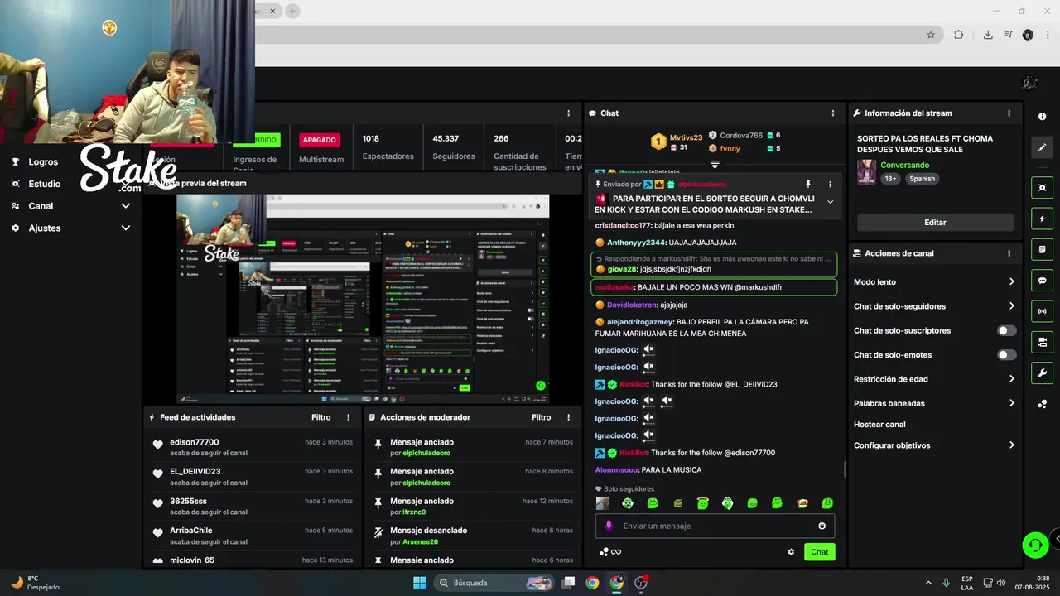Click inside Enviar un mensaje field
The height and width of the screenshot is (596, 1060).
(x=714, y=526)
